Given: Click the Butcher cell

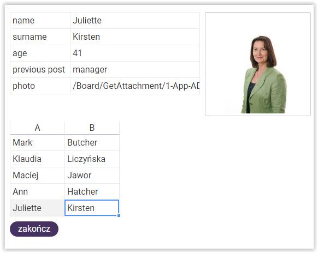Looking at the screenshot, I should point(92,142).
